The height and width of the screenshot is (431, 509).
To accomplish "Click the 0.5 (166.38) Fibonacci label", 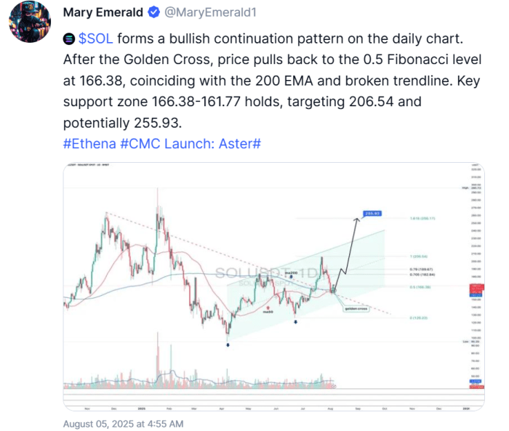I will (420, 287).
